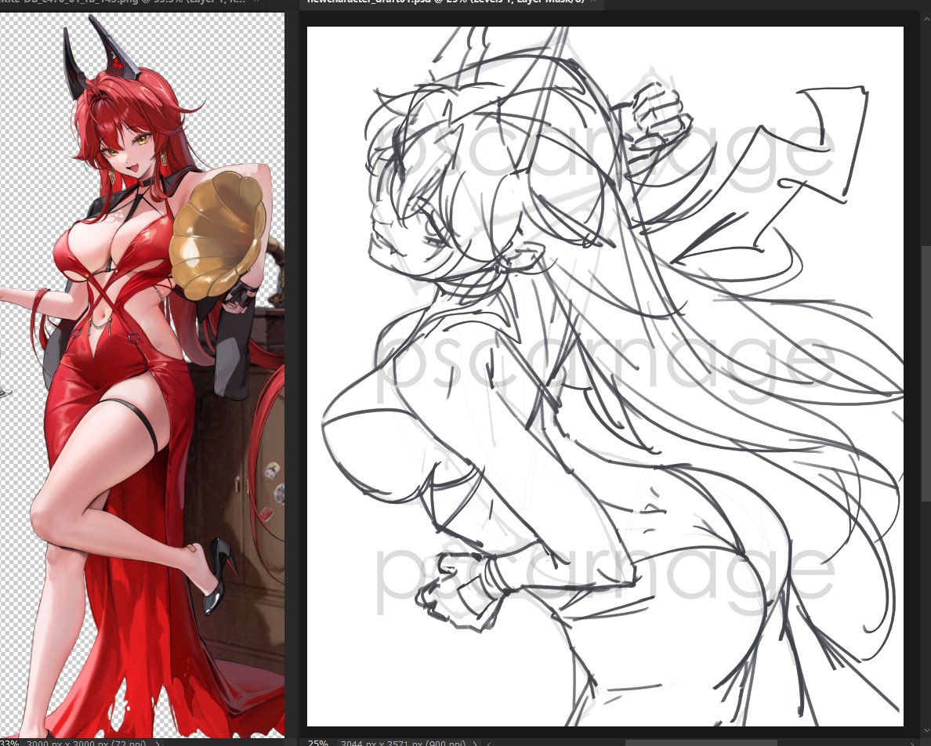The width and height of the screenshot is (931, 746).
Task: Open status bar options arrow beside 900 ppi
Action: coord(476,742)
